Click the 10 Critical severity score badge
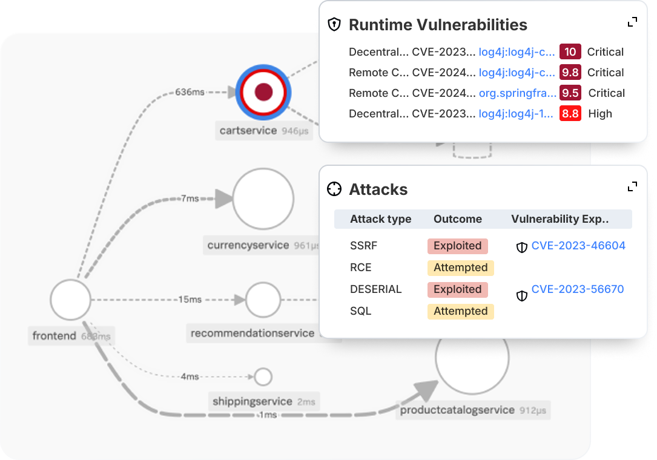This screenshot has width=657, height=460. click(570, 52)
